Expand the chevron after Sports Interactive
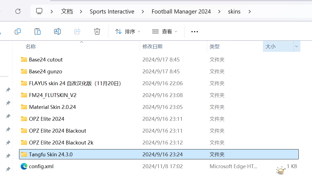This screenshot has height=177, width=312. pyautogui.click(x=143, y=12)
